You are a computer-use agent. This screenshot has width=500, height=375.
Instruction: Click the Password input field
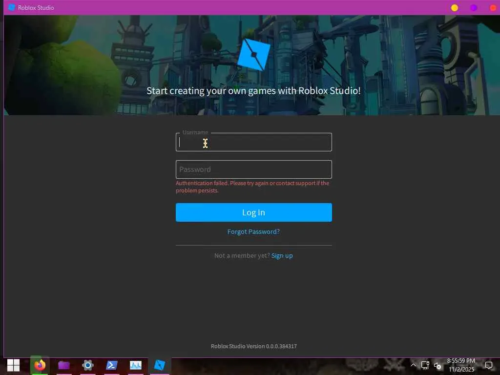(x=253, y=169)
